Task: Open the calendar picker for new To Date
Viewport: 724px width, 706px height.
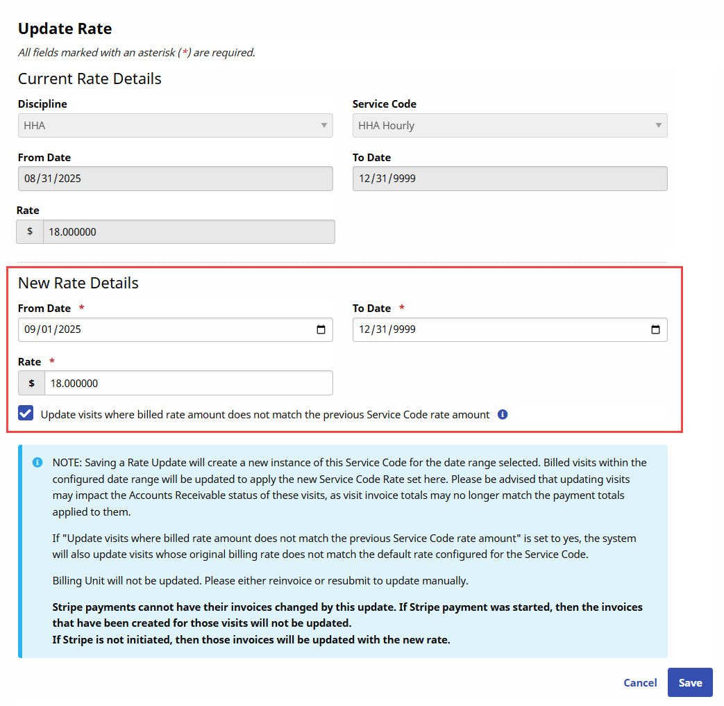Action: click(655, 330)
